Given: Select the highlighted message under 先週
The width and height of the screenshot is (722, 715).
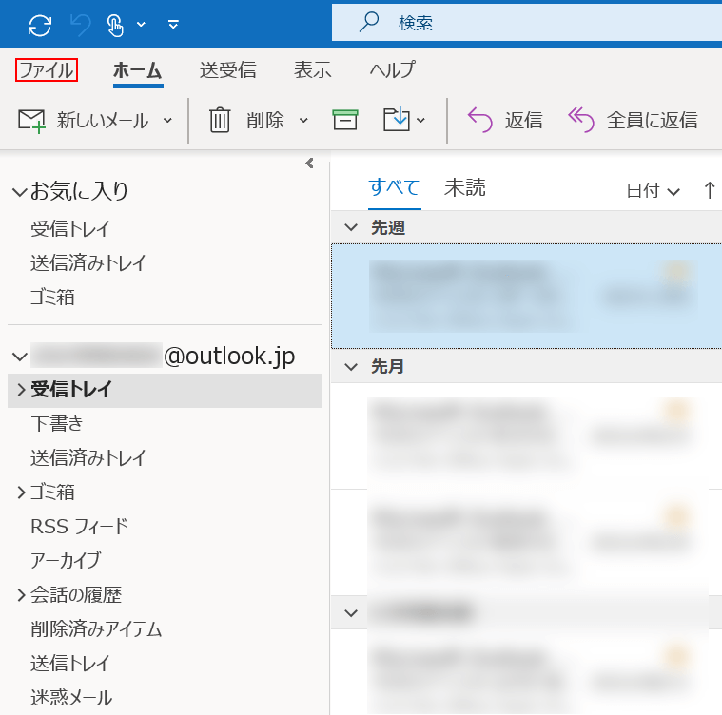Looking at the screenshot, I should [527, 297].
